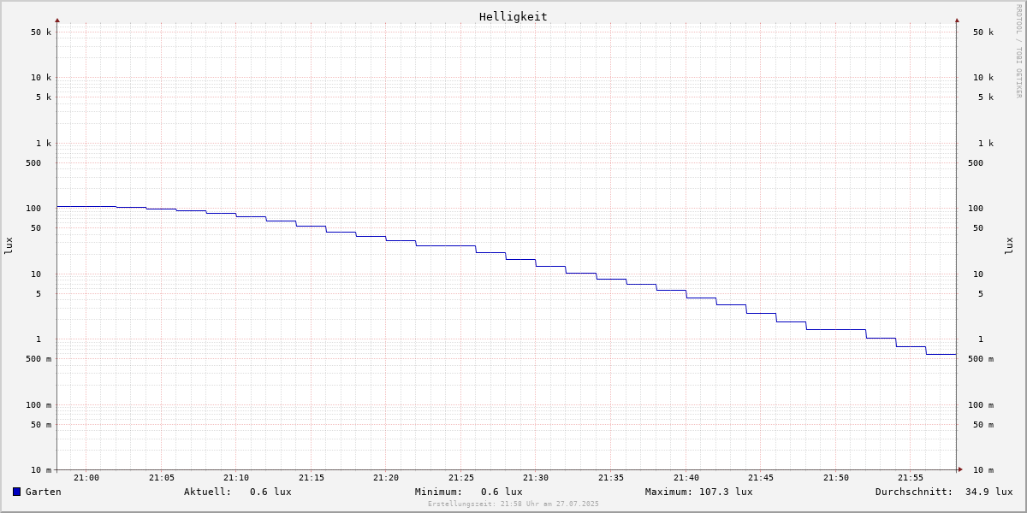Screen dimensions: 1027x513
Task: Select the "21:55" time axis label
Action: click(911, 478)
